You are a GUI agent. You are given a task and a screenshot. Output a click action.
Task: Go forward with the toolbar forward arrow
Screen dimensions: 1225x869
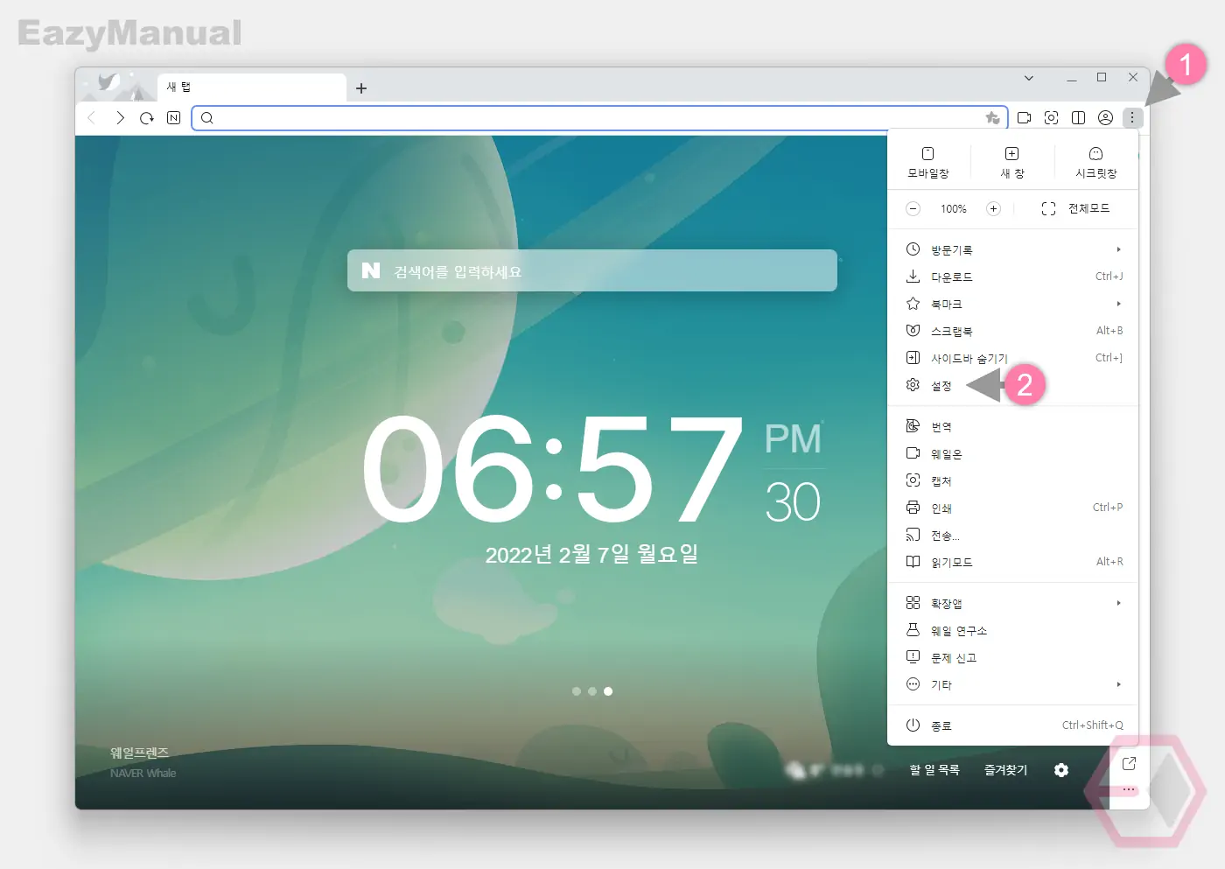(x=120, y=118)
